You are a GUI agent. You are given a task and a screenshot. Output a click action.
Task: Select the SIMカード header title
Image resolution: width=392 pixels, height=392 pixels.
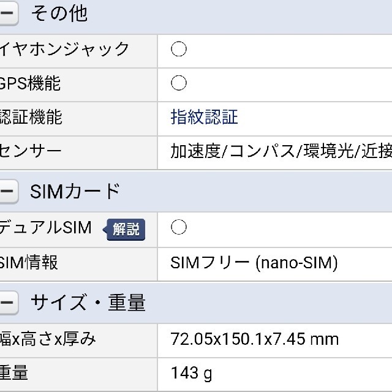pyautogui.click(x=75, y=191)
